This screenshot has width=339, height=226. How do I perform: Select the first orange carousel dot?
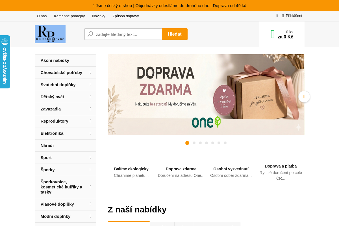pyautogui.click(x=187, y=143)
